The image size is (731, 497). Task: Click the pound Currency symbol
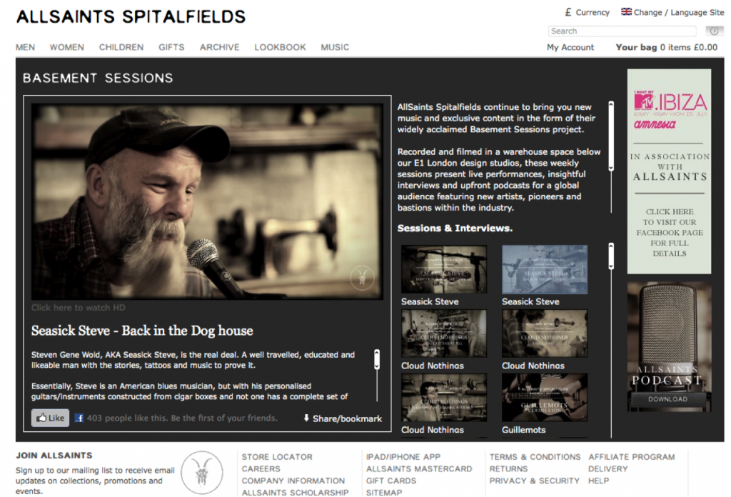(x=568, y=12)
